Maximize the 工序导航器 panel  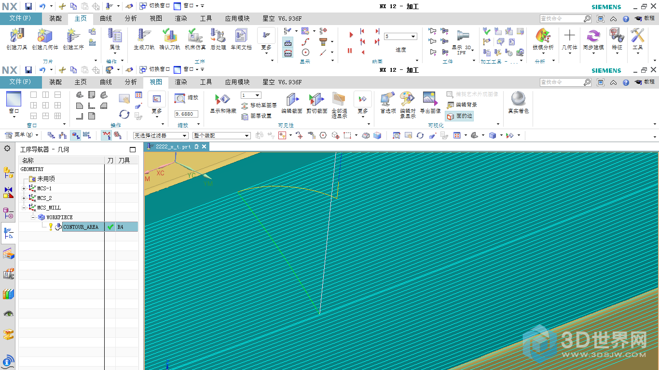click(x=133, y=149)
